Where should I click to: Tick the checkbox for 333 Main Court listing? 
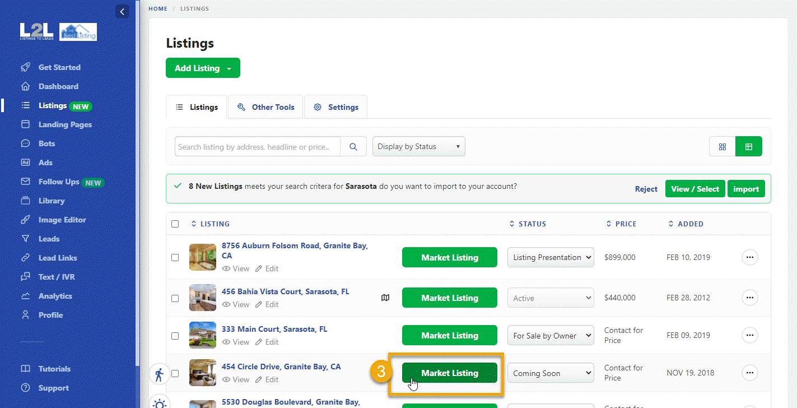click(x=175, y=335)
